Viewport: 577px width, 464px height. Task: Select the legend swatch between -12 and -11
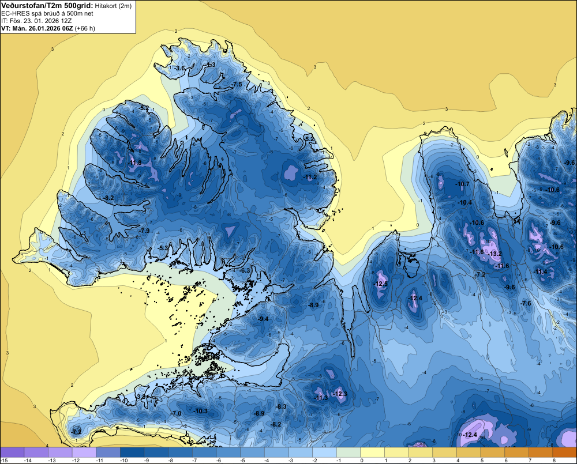[84, 452]
